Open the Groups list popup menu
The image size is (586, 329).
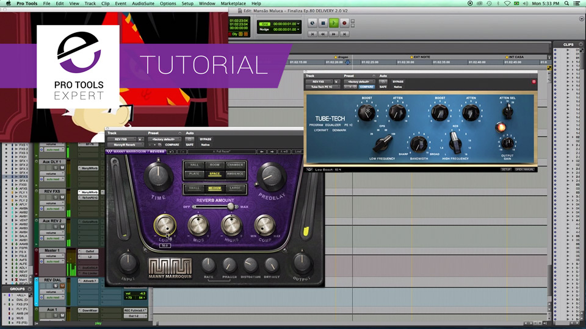tap(30, 289)
